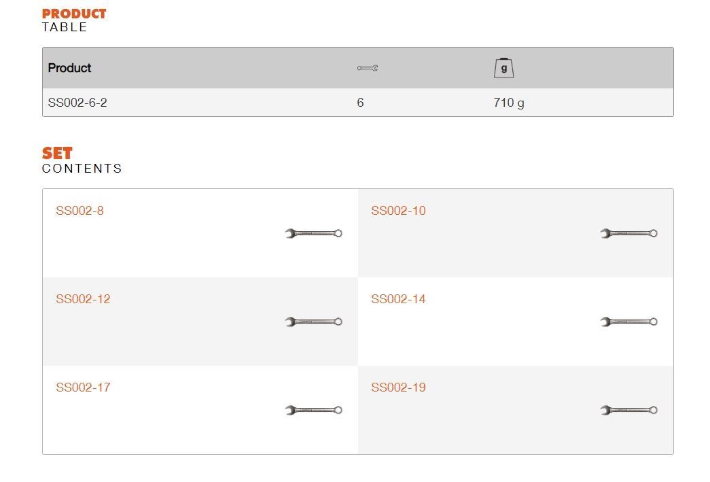The width and height of the screenshot is (710, 482).
Task: Click the SS002-17 wrench thumbnail
Action: click(x=313, y=410)
